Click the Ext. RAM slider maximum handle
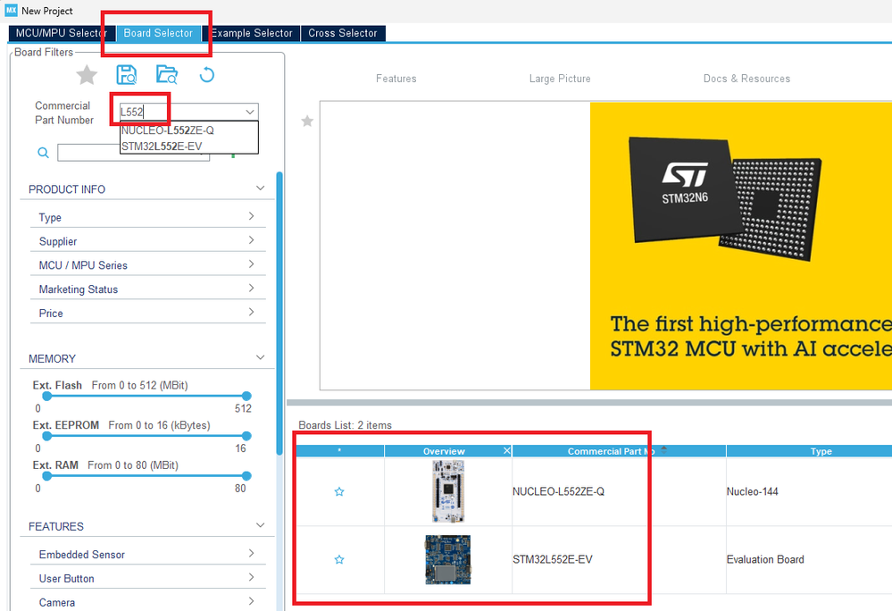Viewport: 892px width, 611px height. click(246, 475)
